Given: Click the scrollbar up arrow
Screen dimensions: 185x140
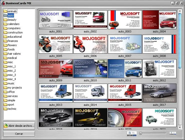Looking at the screenshot, I should point(180,11).
